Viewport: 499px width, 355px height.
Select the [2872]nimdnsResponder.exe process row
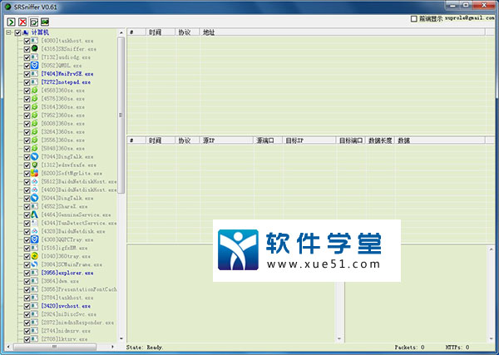point(77,323)
